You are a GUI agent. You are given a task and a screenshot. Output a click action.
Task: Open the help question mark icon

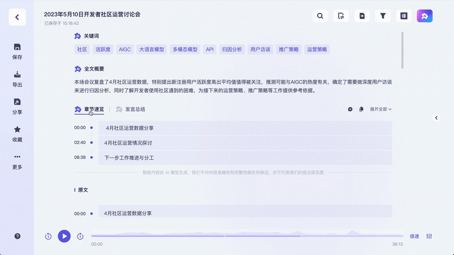point(18,236)
